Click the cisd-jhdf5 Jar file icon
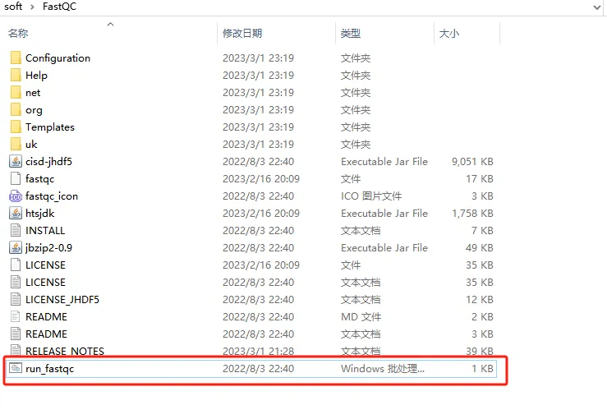The height and width of the screenshot is (419, 607). click(16, 162)
